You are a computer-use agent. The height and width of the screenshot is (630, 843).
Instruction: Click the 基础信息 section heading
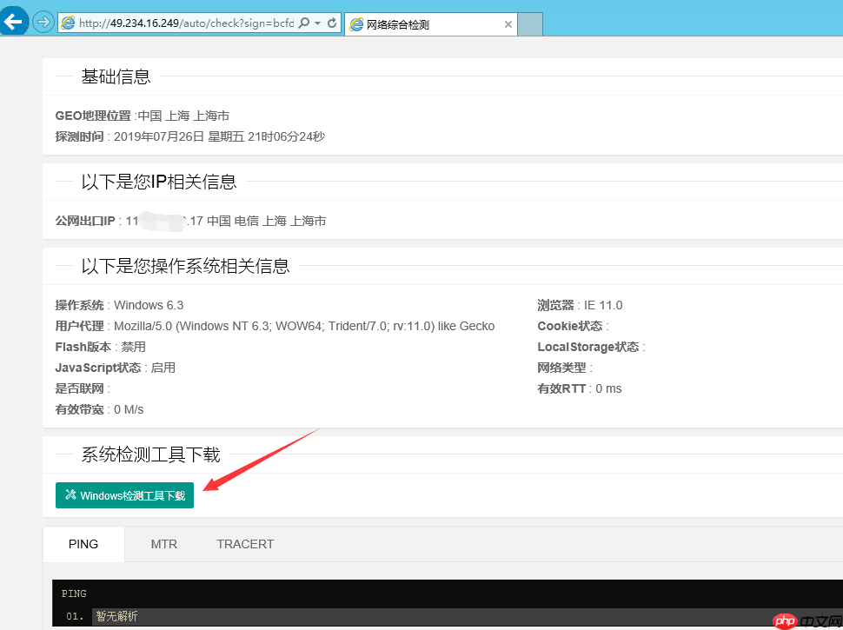point(116,76)
